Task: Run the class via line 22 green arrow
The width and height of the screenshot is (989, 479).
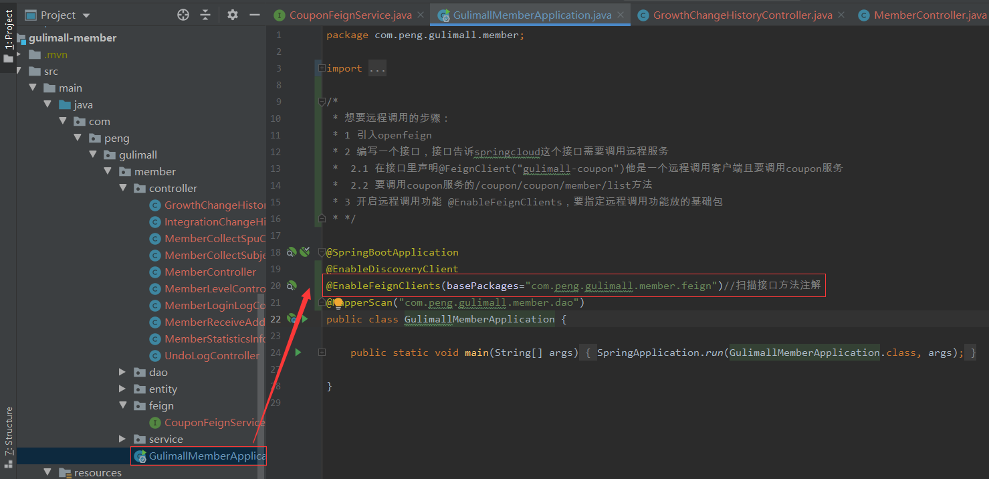Action: pos(304,319)
